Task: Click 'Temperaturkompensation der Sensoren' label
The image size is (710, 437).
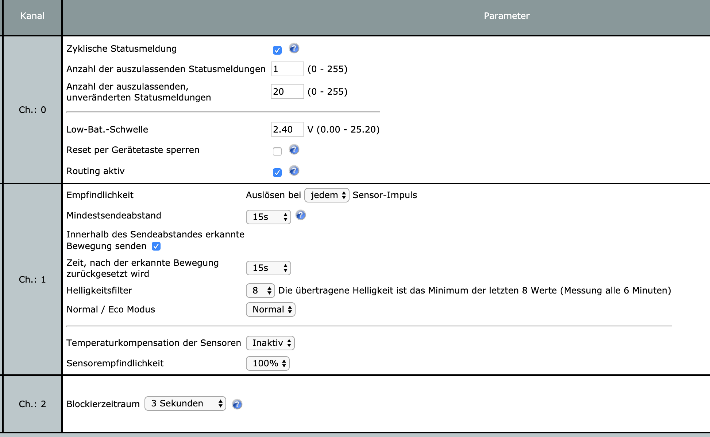Action: coord(154,343)
